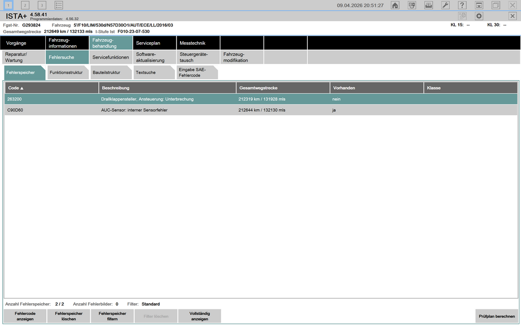This screenshot has width=521, height=325.
Task: Select the Funktionsstruktur sub-tab
Action: pos(68,73)
